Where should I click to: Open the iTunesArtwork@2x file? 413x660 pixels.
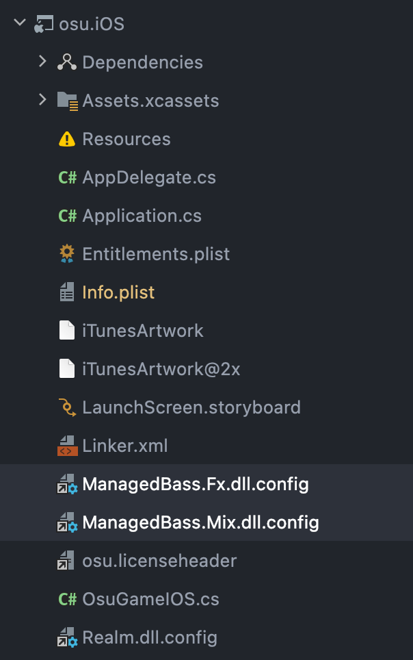tap(154, 369)
